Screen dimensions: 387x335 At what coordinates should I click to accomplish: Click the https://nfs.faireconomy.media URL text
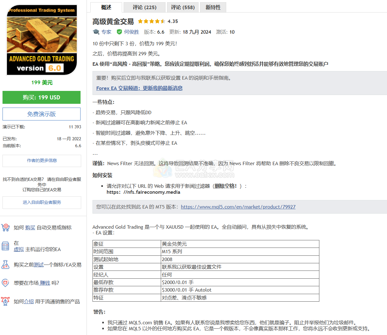[x=143, y=192]
